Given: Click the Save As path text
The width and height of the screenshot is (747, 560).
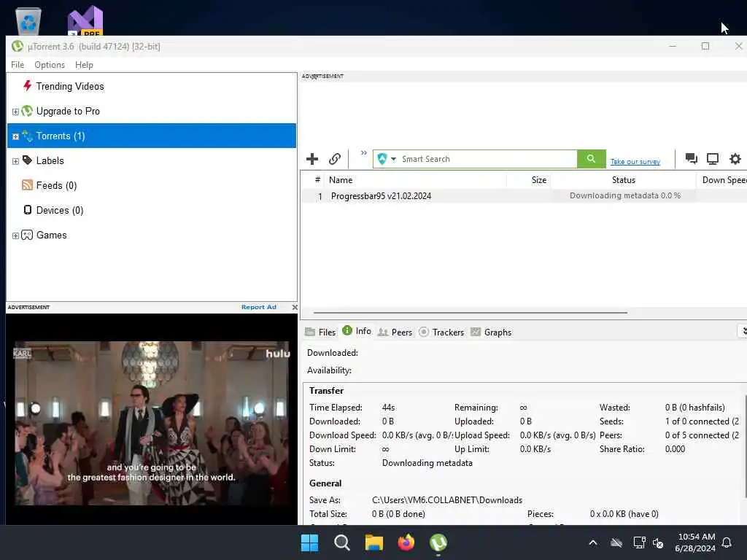Looking at the screenshot, I should [447, 500].
